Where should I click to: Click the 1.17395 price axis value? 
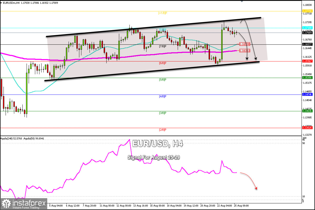pos(307,22)
